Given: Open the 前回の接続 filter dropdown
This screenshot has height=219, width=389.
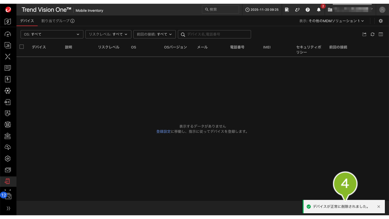Looking at the screenshot, I should 154,34.
